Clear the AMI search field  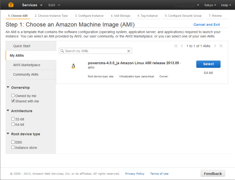coord(129,51)
